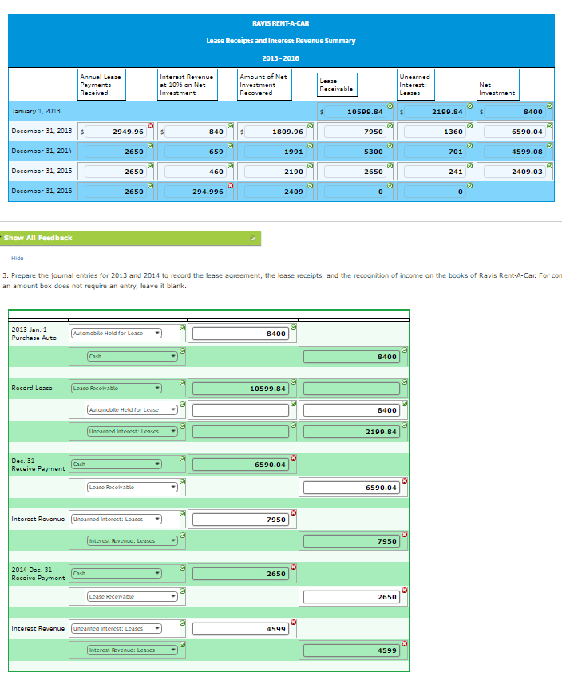Screen dimensions: 562x676
Task: Select the December 31, 2016 row label
Action: tap(42, 191)
